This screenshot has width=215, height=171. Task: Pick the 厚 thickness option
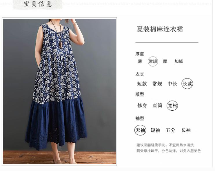tap(165, 61)
